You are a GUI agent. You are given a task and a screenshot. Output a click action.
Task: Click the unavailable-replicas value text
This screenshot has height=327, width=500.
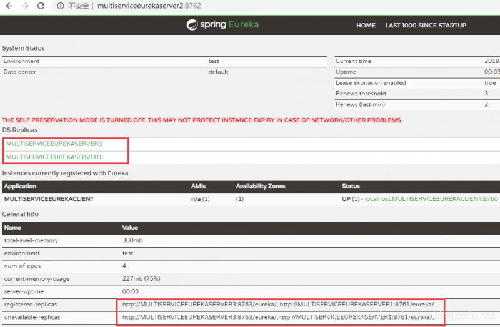click(278, 317)
